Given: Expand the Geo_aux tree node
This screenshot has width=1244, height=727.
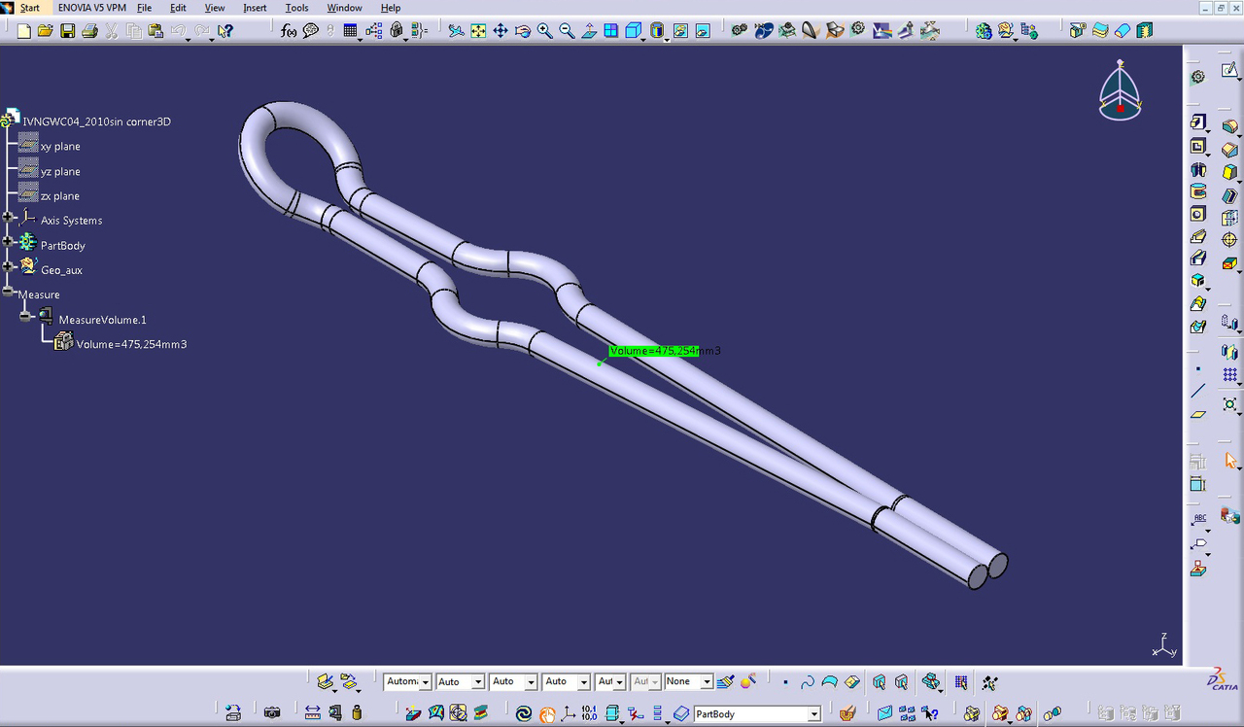Looking at the screenshot, I should 9,266.
